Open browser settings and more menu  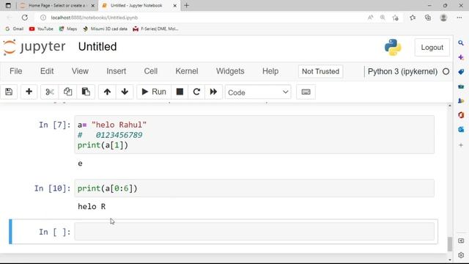459,18
